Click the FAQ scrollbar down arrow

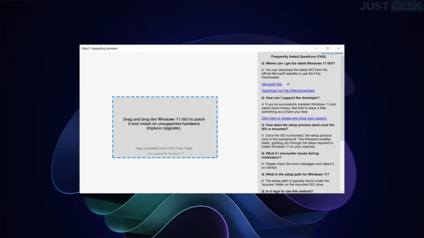(342, 191)
